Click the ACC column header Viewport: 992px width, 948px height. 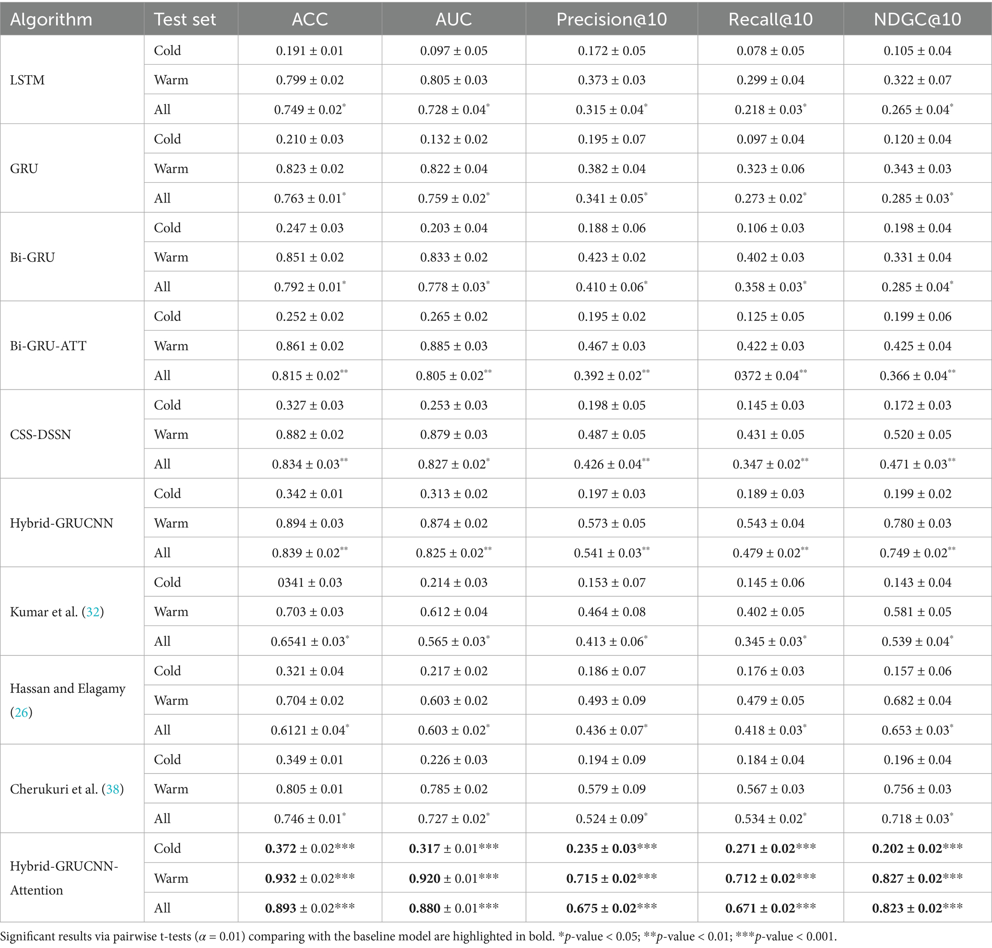coord(310,19)
